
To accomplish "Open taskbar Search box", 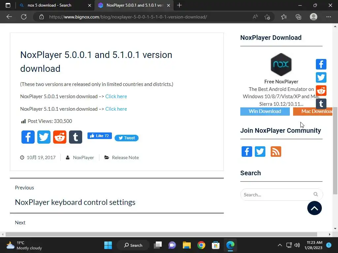I will pyautogui.click(x=133, y=245).
